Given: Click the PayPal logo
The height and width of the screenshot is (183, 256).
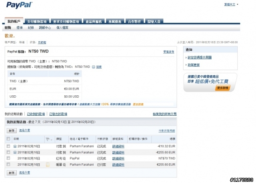Looking at the screenshot, I should tap(19, 5).
